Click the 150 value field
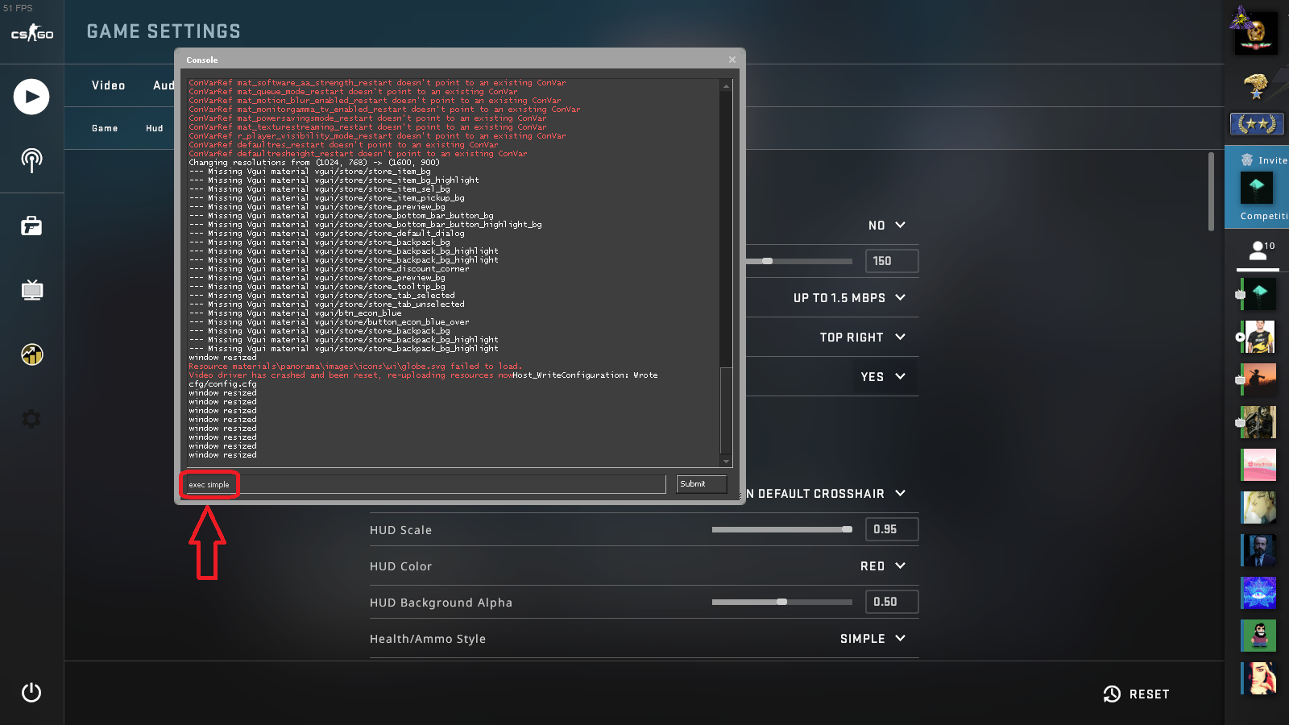 [x=892, y=261]
